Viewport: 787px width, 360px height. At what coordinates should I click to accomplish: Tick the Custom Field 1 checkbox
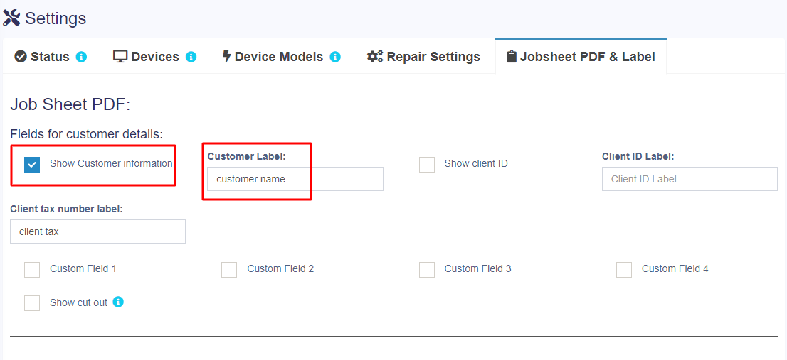pos(32,270)
